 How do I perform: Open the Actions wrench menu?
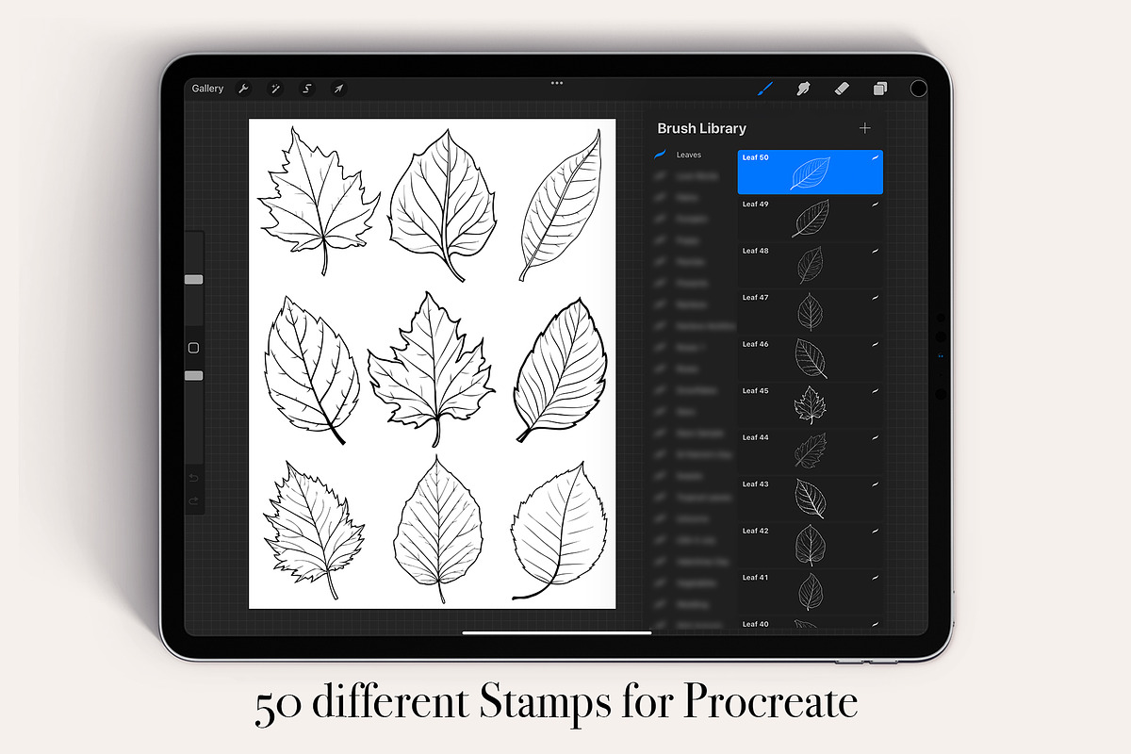(x=243, y=89)
